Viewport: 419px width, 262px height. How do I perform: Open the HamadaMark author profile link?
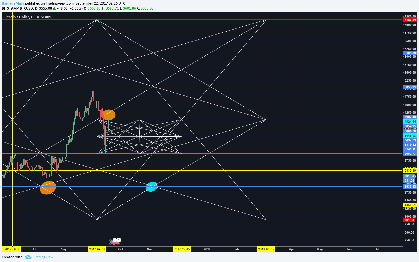pos(13,3)
